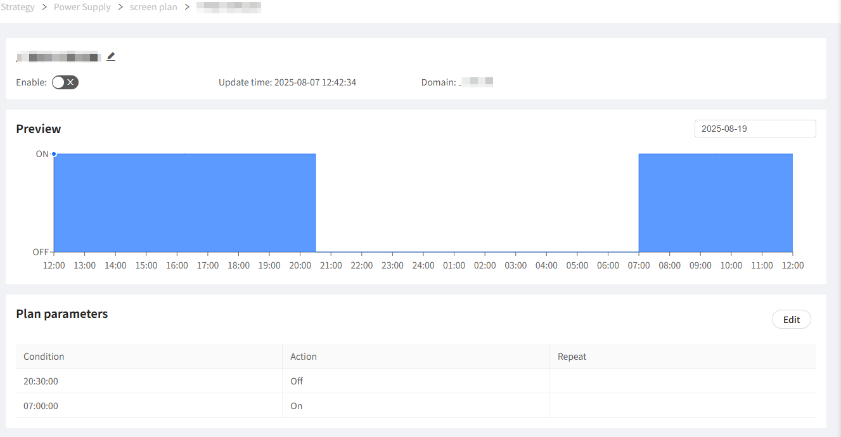Viewport: 841px width, 437px height.
Task: Click the morning ON block in chart
Action: (x=716, y=203)
